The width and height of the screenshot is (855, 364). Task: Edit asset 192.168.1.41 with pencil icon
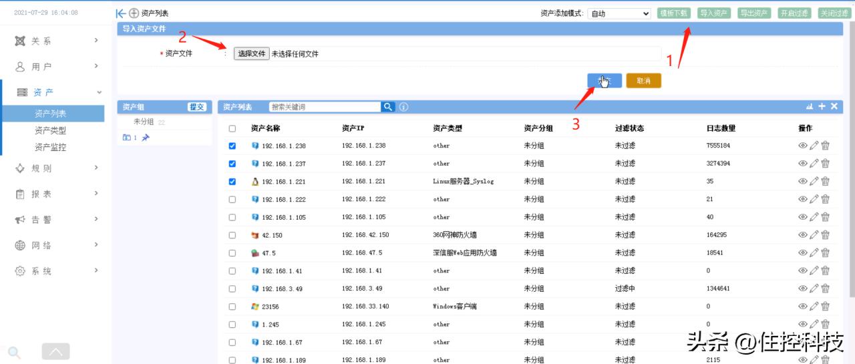click(x=814, y=270)
